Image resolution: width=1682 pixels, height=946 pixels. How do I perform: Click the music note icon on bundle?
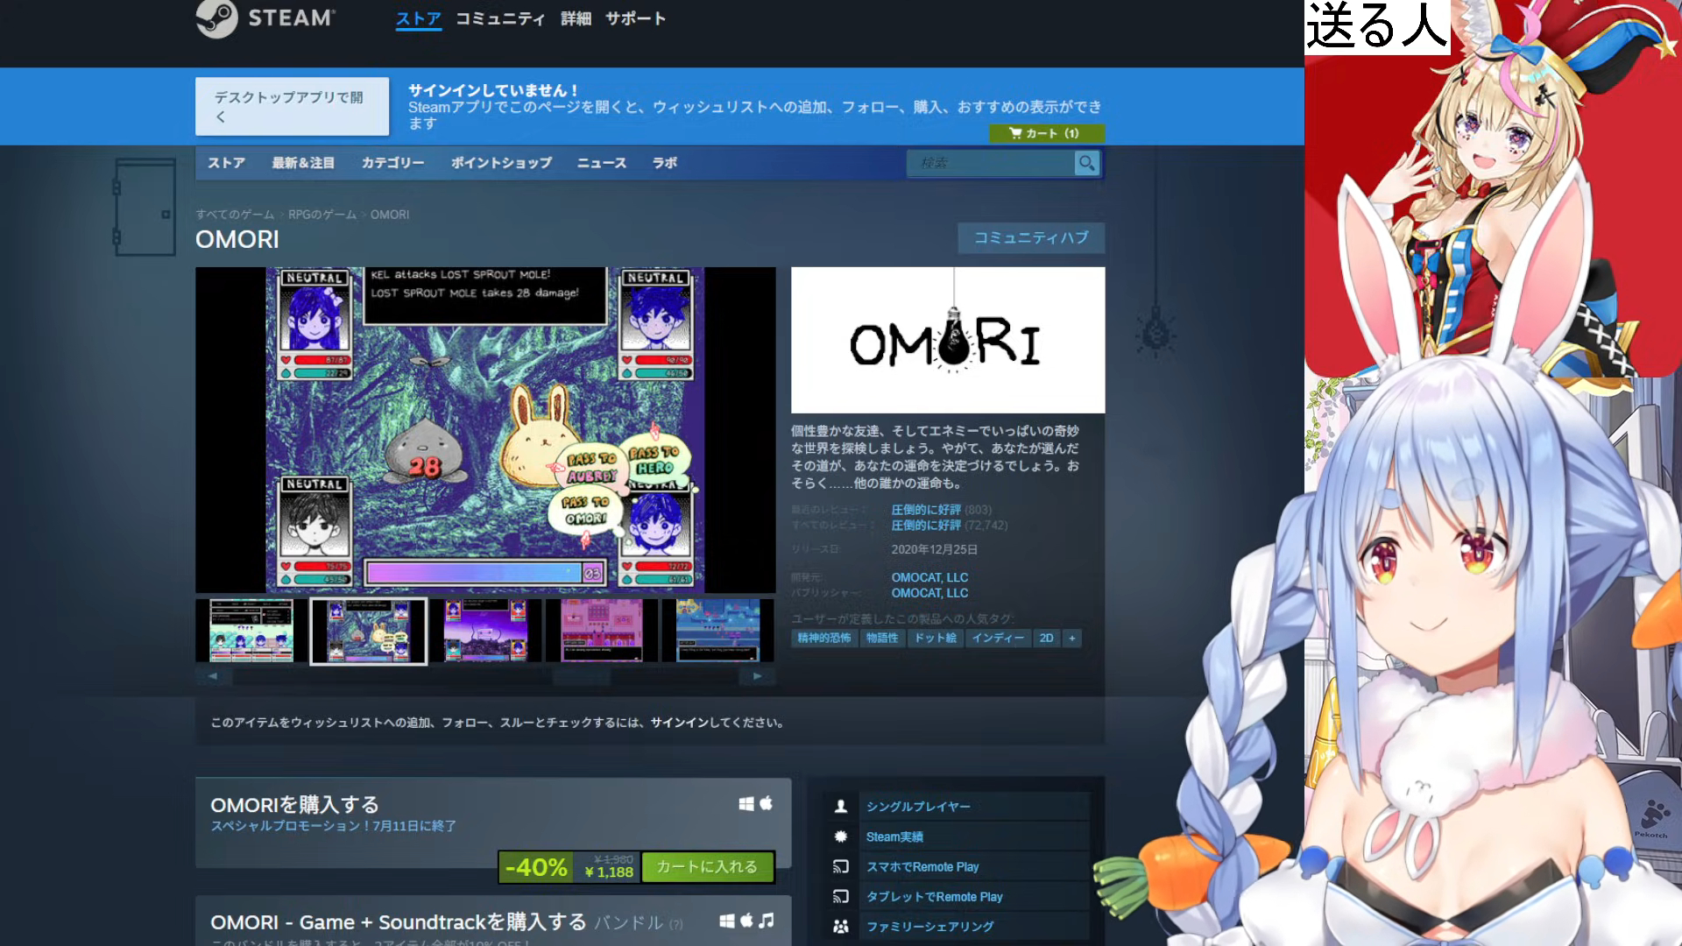click(x=767, y=921)
